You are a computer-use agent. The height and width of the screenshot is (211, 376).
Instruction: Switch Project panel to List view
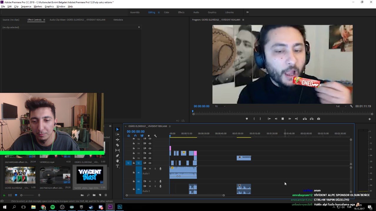click(10, 195)
